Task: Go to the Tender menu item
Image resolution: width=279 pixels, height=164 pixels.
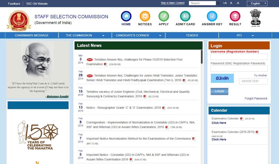Action: click(192, 35)
